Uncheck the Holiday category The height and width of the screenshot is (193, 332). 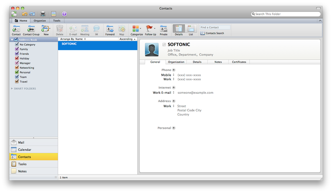pos(17,58)
